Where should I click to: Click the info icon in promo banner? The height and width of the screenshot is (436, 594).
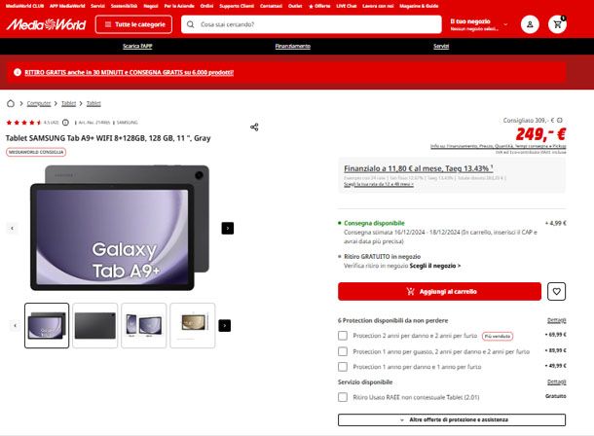[18, 72]
